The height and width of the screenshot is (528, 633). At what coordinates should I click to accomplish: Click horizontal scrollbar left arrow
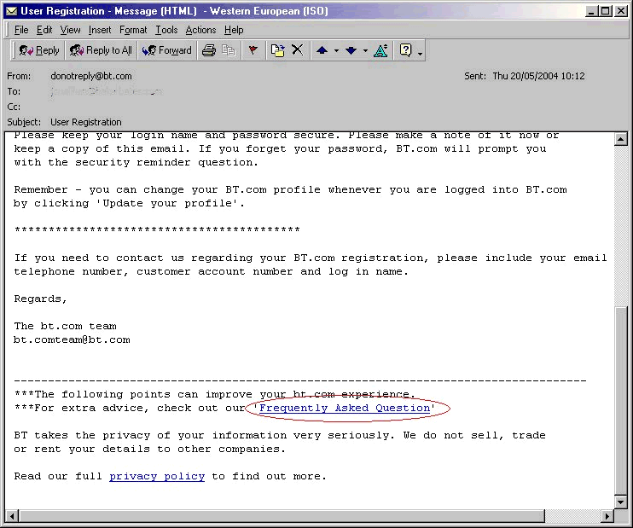click(12, 516)
